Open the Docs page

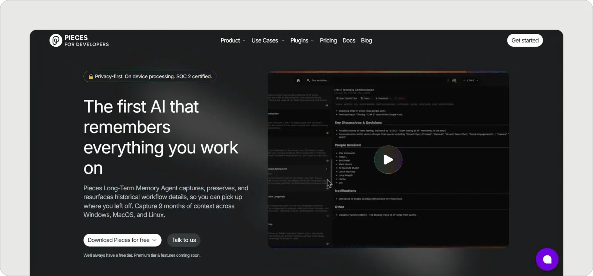click(349, 40)
